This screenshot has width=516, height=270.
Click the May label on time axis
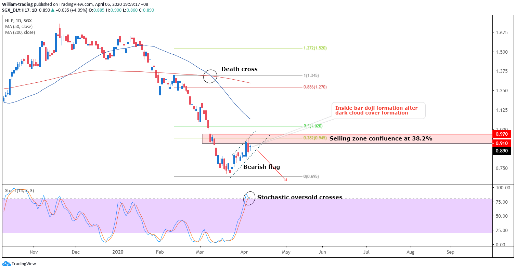click(286, 252)
